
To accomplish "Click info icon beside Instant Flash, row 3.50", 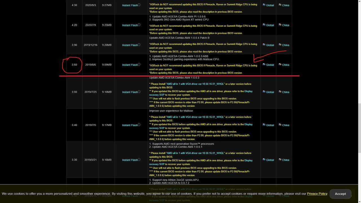I will pos(139,92).
